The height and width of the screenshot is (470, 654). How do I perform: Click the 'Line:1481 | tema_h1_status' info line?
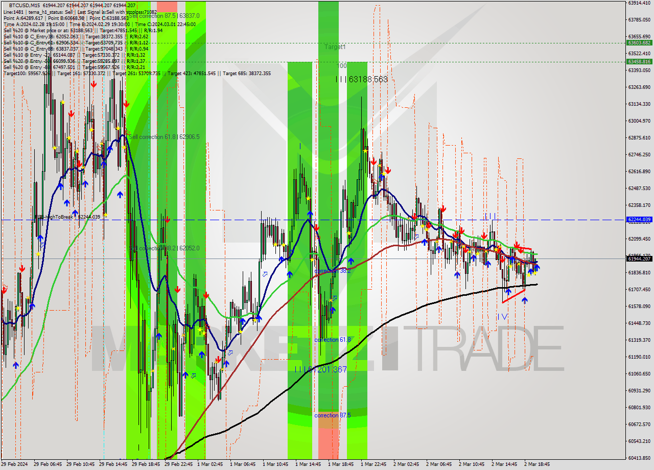click(80, 12)
